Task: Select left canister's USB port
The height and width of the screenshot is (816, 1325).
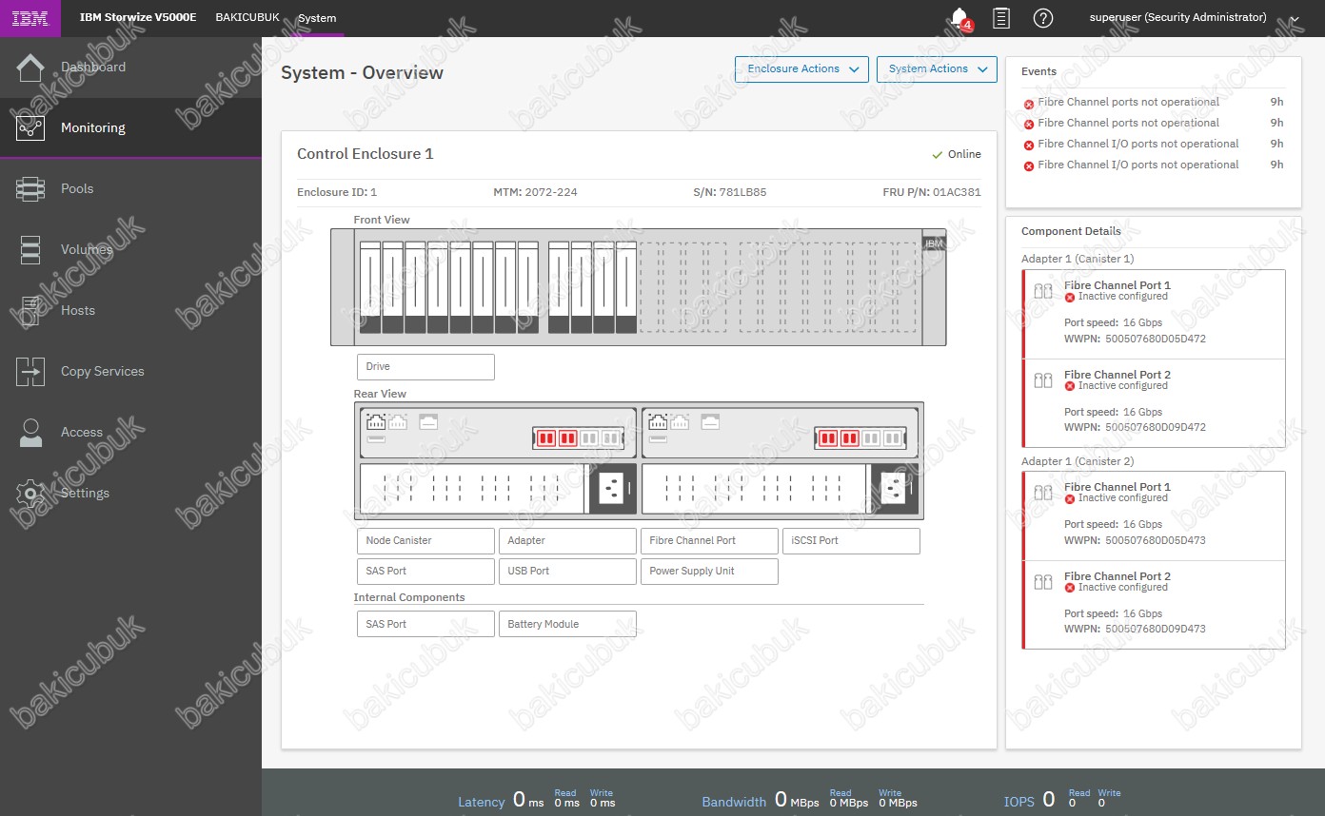Action: (x=376, y=438)
